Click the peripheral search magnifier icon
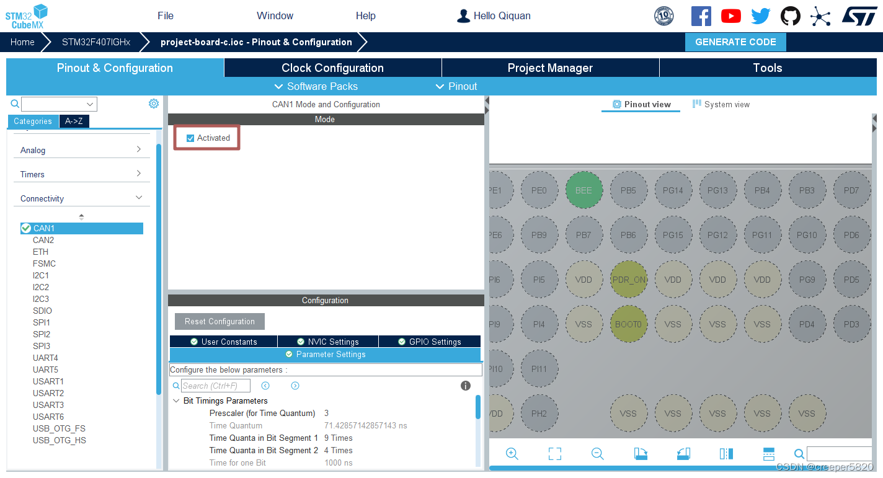The width and height of the screenshot is (883, 478). (15, 104)
